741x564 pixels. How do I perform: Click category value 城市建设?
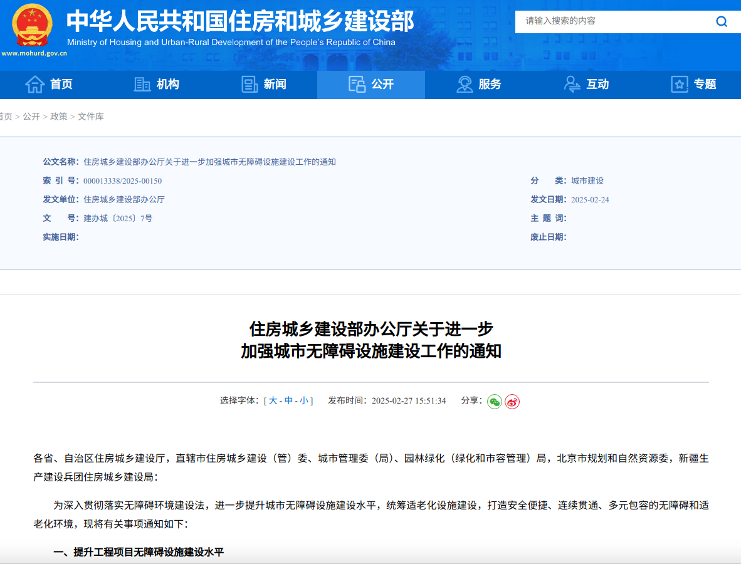[x=587, y=181]
